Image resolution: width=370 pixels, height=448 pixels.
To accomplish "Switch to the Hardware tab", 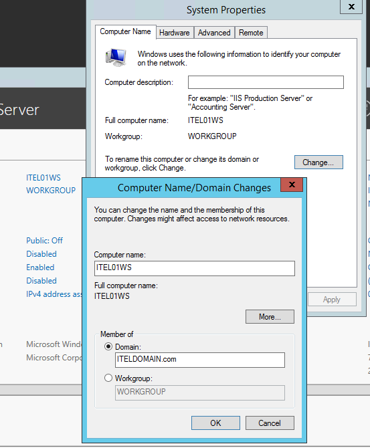I will tap(175, 33).
